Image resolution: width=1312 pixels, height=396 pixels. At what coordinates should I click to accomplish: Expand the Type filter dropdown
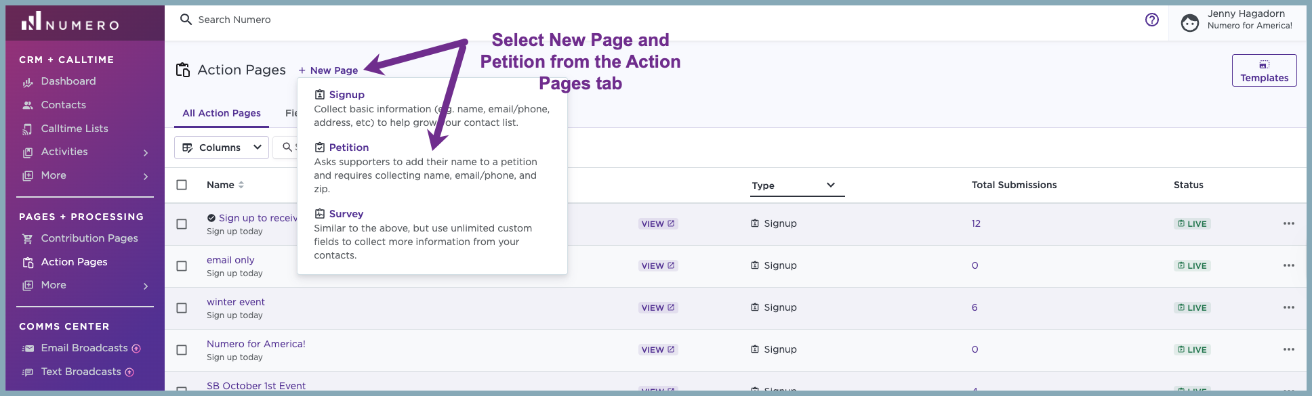(x=797, y=185)
